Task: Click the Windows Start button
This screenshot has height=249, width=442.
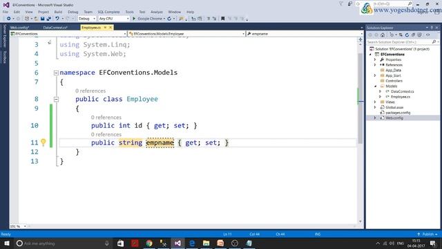Action: (7, 243)
